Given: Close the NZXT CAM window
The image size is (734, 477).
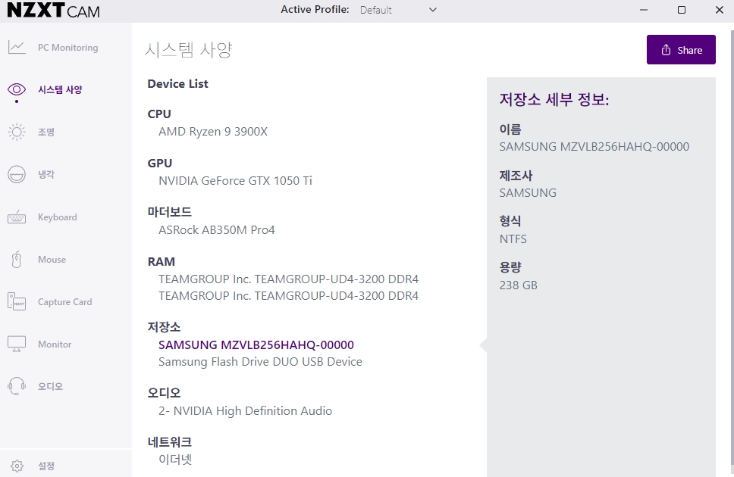Looking at the screenshot, I should pyautogui.click(x=720, y=10).
